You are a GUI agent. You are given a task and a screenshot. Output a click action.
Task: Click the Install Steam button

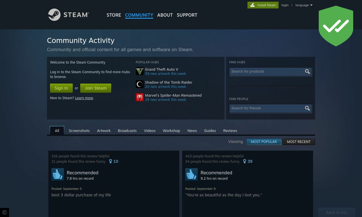[x=263, y=5]
